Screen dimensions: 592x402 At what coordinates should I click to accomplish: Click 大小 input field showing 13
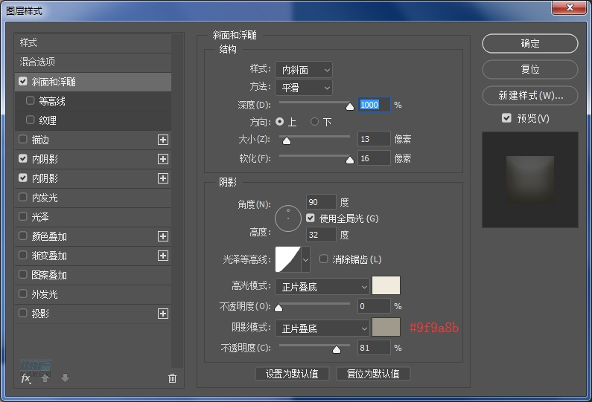pyautogui.click(x=374, y=139)
